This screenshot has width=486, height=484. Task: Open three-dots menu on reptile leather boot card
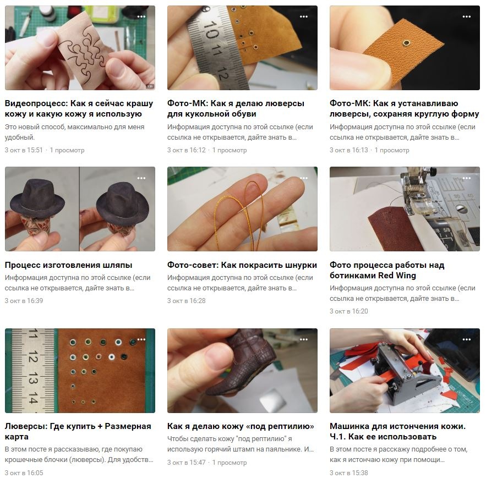(304, 339)
